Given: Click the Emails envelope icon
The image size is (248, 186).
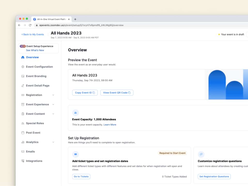Looking at the screenshot, I should point(23,152).
